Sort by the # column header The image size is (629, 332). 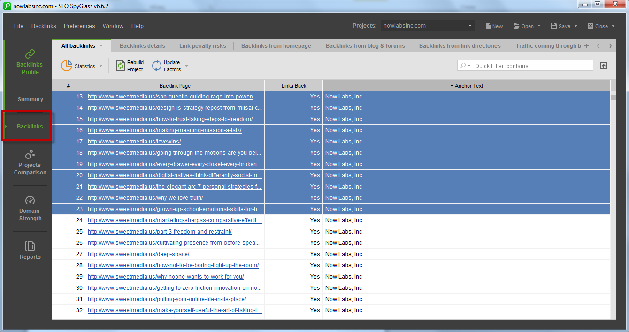point(69,86)
